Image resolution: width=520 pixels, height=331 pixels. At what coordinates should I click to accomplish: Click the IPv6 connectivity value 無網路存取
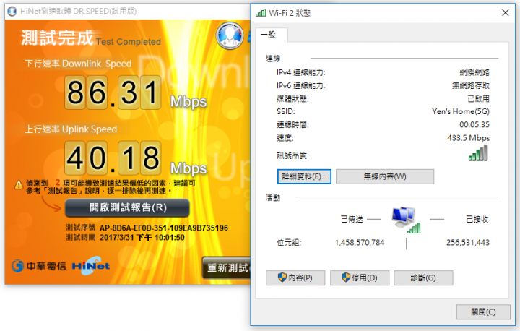point(471,86)
